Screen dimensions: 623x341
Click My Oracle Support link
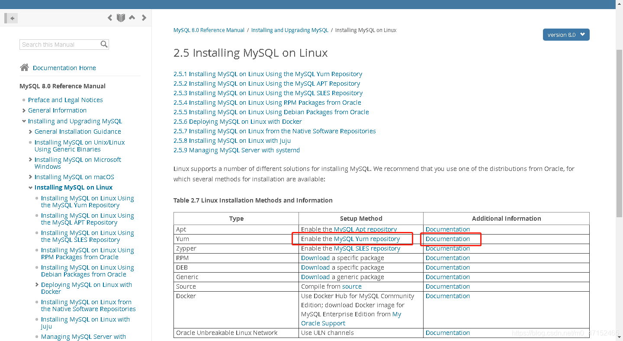[x=351, y=319]
